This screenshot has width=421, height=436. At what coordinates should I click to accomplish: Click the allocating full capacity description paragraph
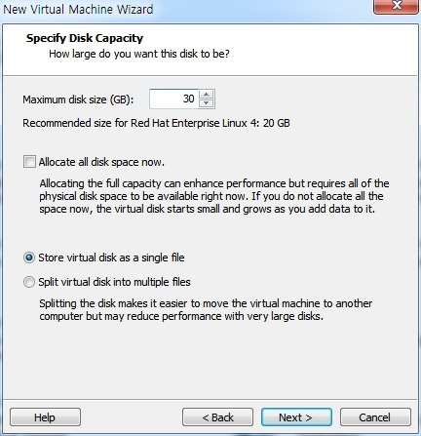coord(214,196)
